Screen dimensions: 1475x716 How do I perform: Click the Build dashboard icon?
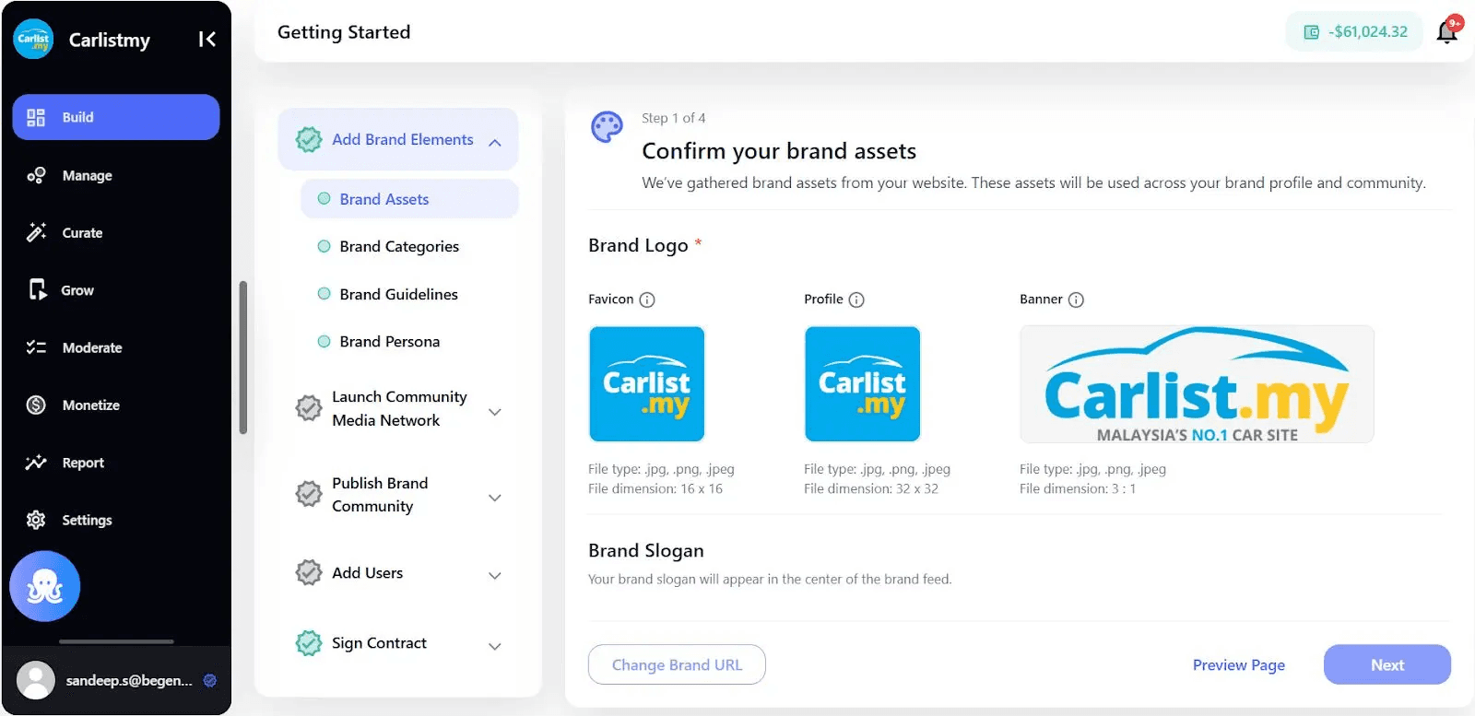(36, 117)
